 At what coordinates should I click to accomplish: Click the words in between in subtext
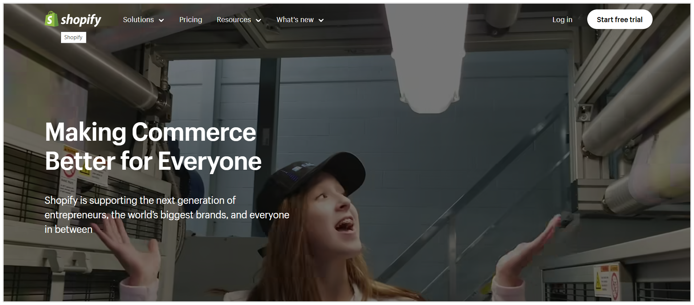point(69,230)
